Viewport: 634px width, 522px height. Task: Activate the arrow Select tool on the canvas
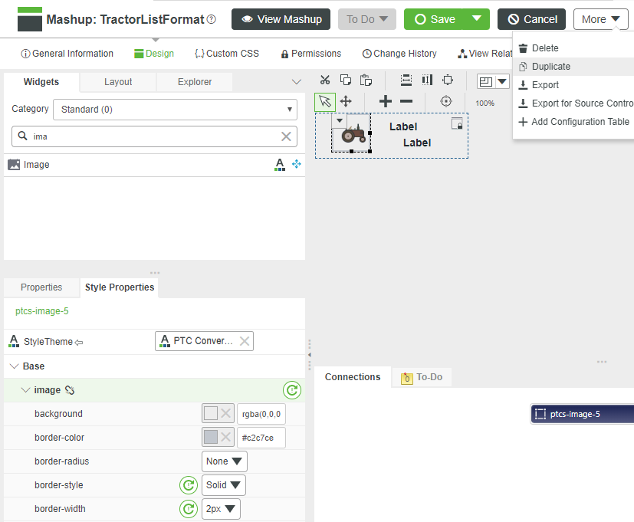point(324,102)
